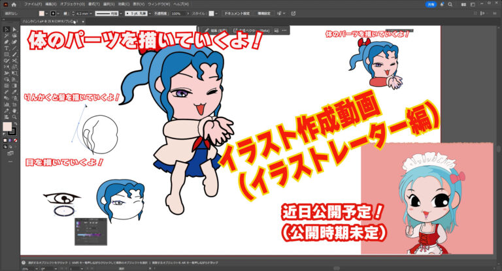The width and height of the screenshot is (502, 271).
Task: Select the Gradient tool
Action: pos(14,86)
